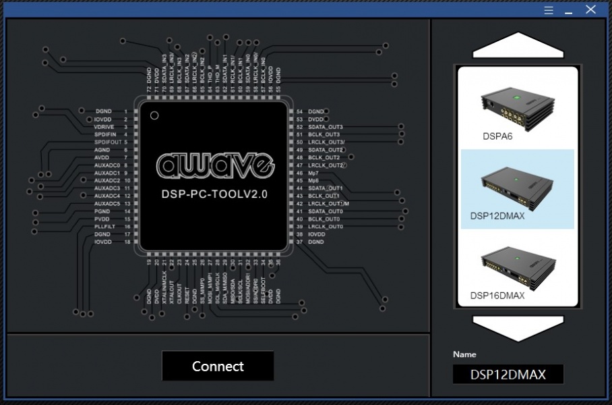
Task: Minimize the DSP tool window
Action: point(569,13)
